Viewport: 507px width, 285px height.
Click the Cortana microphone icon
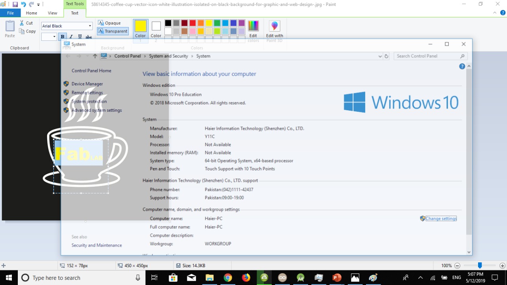(x=138, y=278)
